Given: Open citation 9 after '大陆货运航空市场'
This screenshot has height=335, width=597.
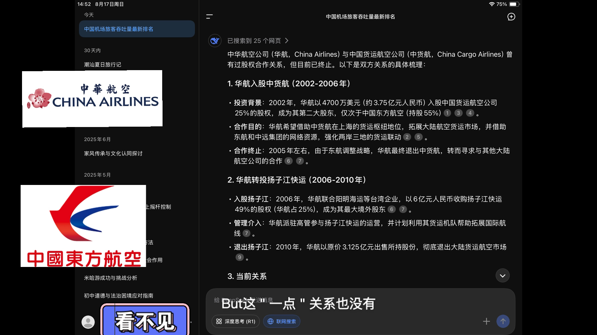Looking at the screenshot, I should pos(239,257).
